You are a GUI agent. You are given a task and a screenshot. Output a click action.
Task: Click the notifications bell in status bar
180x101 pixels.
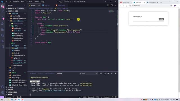click(x=116, y=97)
